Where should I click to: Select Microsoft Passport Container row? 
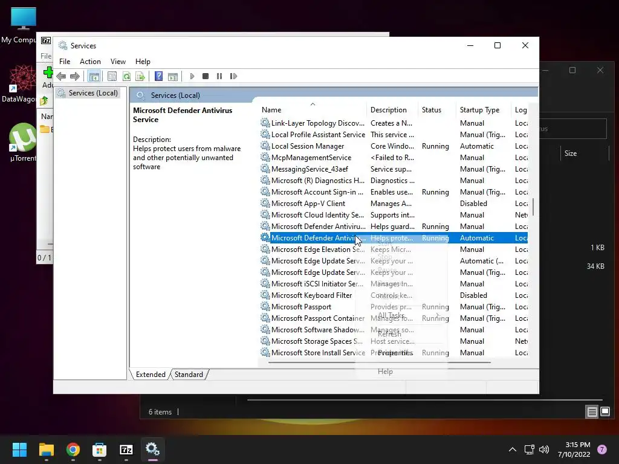pos(394,318)
